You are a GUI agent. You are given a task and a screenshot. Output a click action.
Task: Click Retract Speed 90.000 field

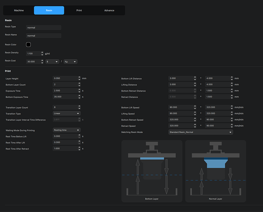(x=218, y=126)
